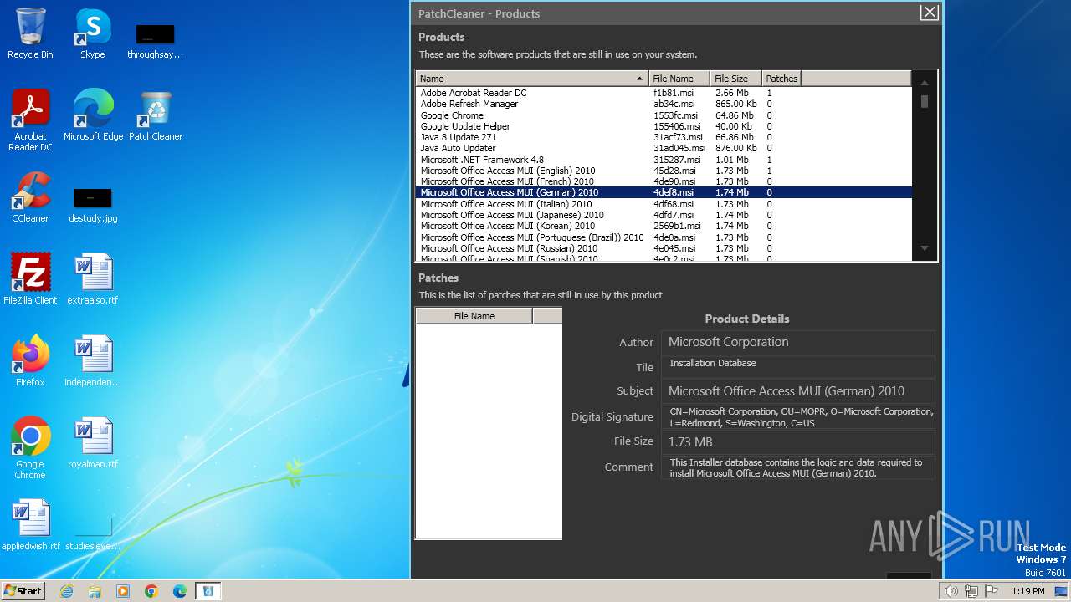Image resolution: width=1071 pixels, height=602 pixels.
Task: Open the independen... rtf desktop document
Action: click(x=92, y=360)
